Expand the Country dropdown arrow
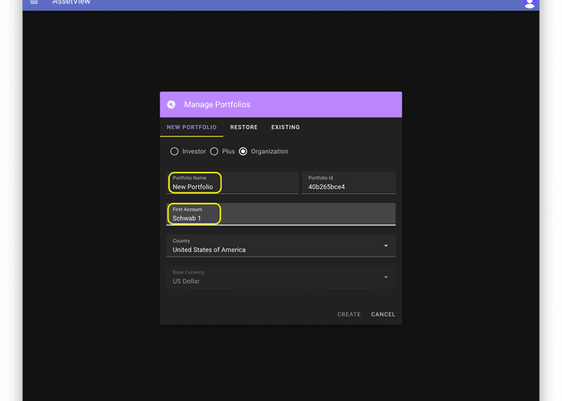Image resolution: width=562 pixels, height=401 pixels. click(x=385, y=246)
